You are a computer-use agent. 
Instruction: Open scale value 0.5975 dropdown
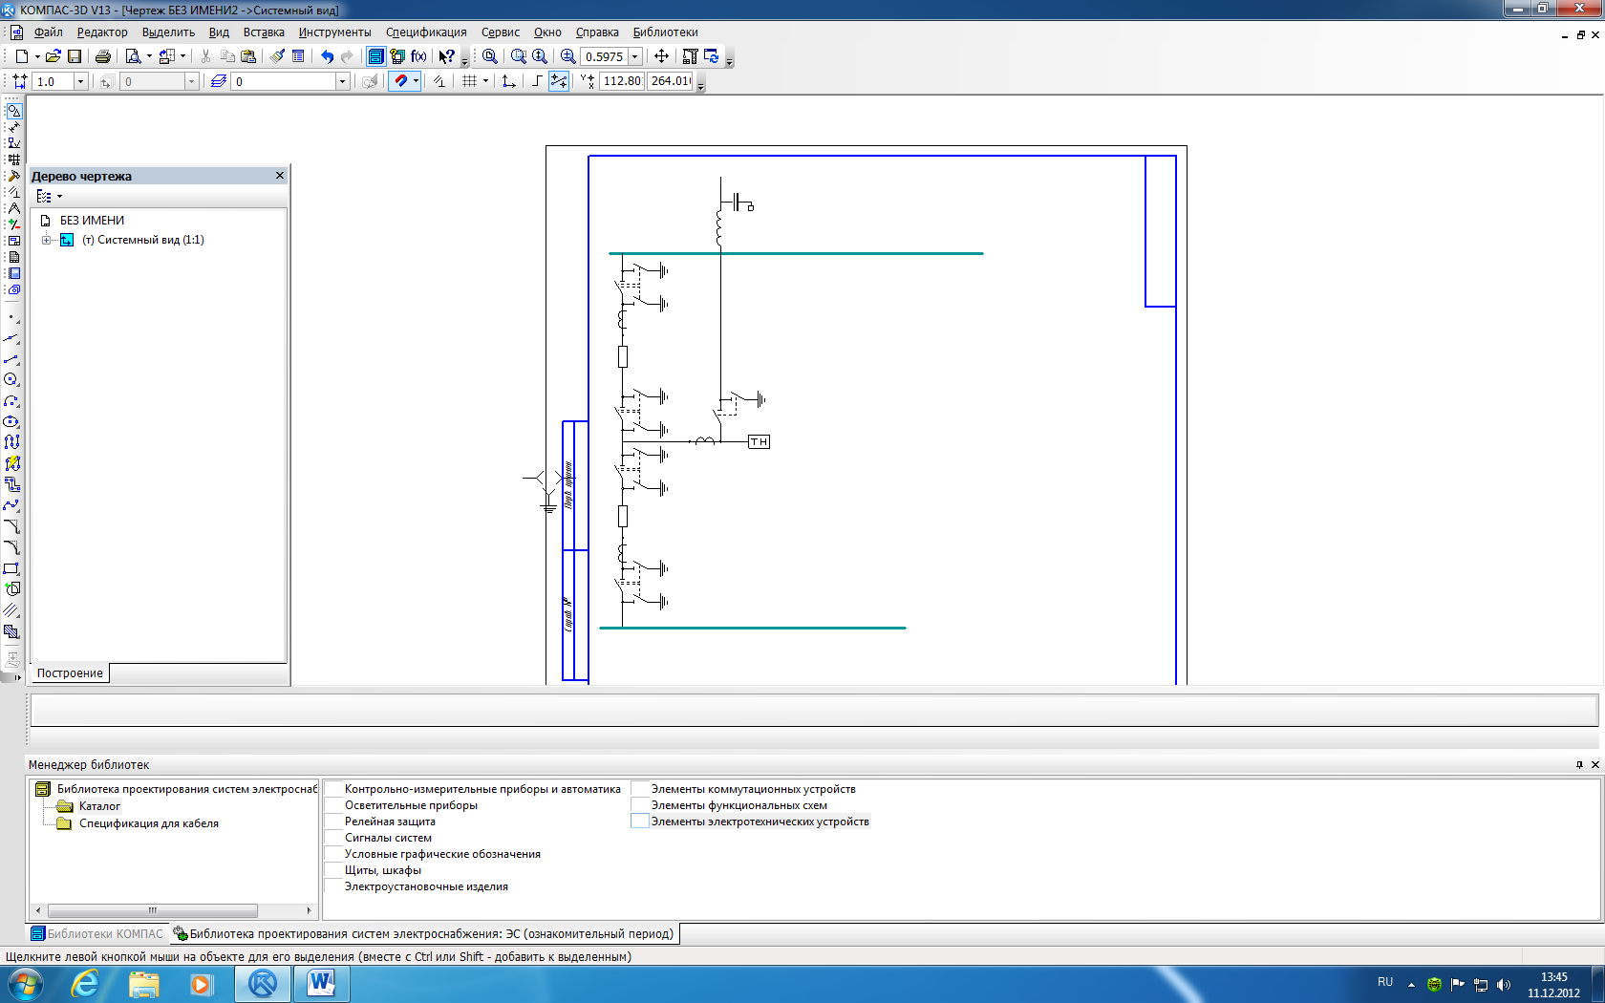(x=634, y=56)
